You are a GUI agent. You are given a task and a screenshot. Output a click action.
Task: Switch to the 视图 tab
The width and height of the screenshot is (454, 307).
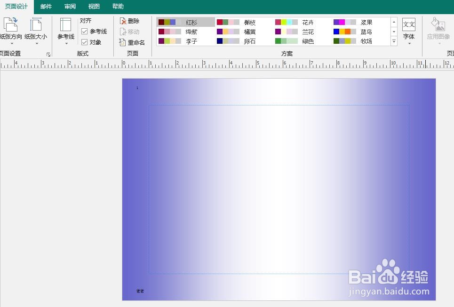point(94,7)
